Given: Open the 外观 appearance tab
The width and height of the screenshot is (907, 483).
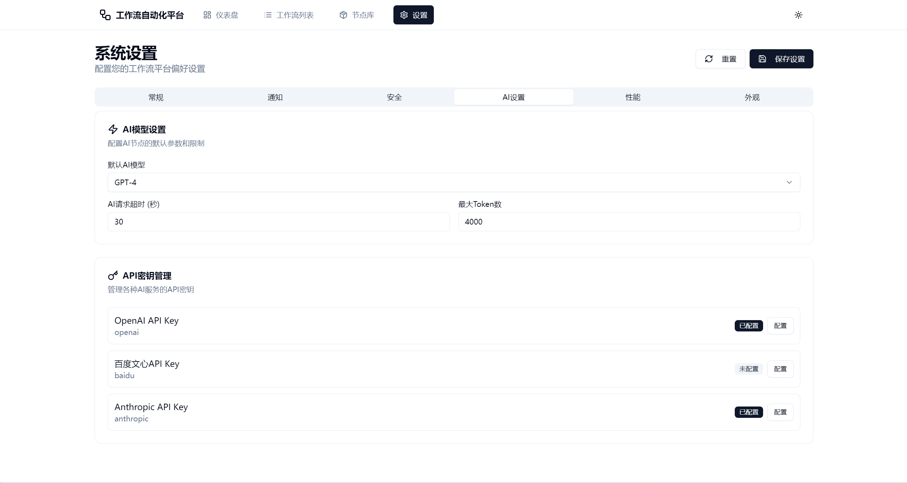Looking at the screenshot, I should tap(752, 97).
